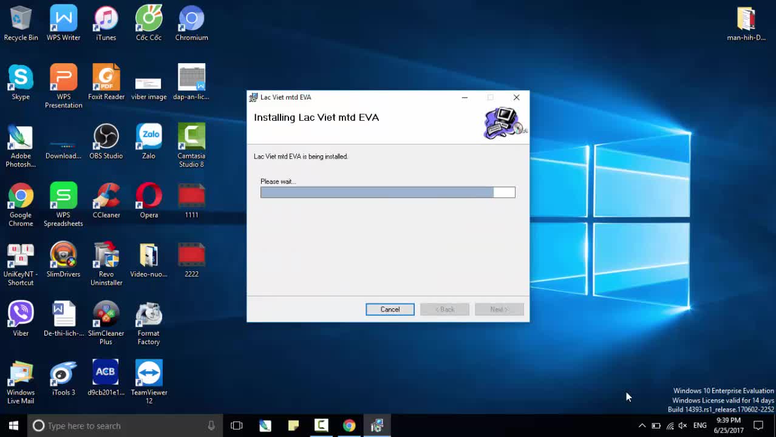The image size is (776, 437).
Task: Open UniKeyNT Shortcut icon
Action: coord(21,265)
